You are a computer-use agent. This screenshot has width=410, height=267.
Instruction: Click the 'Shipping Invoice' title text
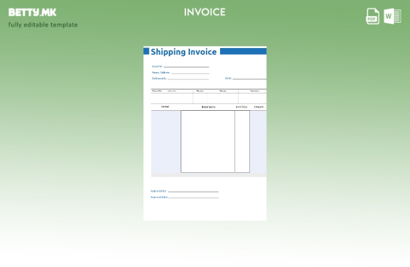[x=183, y=51]
